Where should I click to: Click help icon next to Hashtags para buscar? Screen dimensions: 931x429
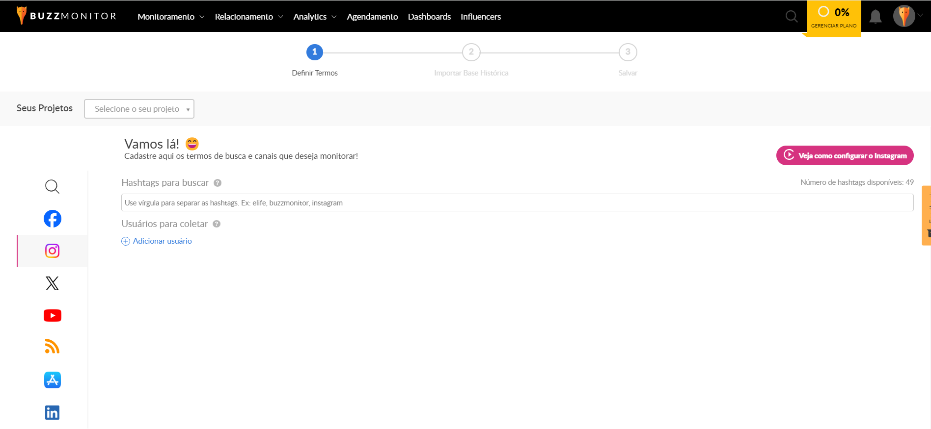[218, 183]
